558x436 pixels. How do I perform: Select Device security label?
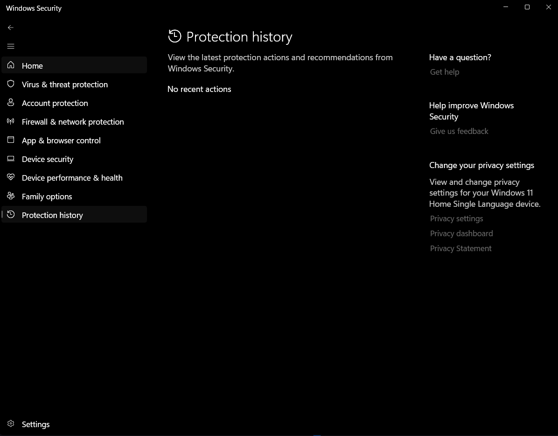click(48, 159)
